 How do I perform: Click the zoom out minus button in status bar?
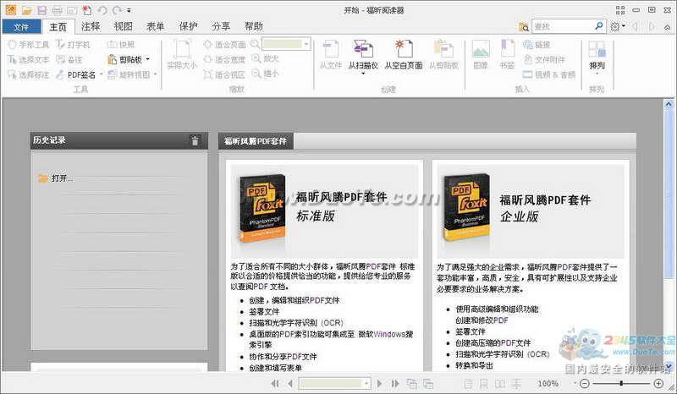click(585, 383)
